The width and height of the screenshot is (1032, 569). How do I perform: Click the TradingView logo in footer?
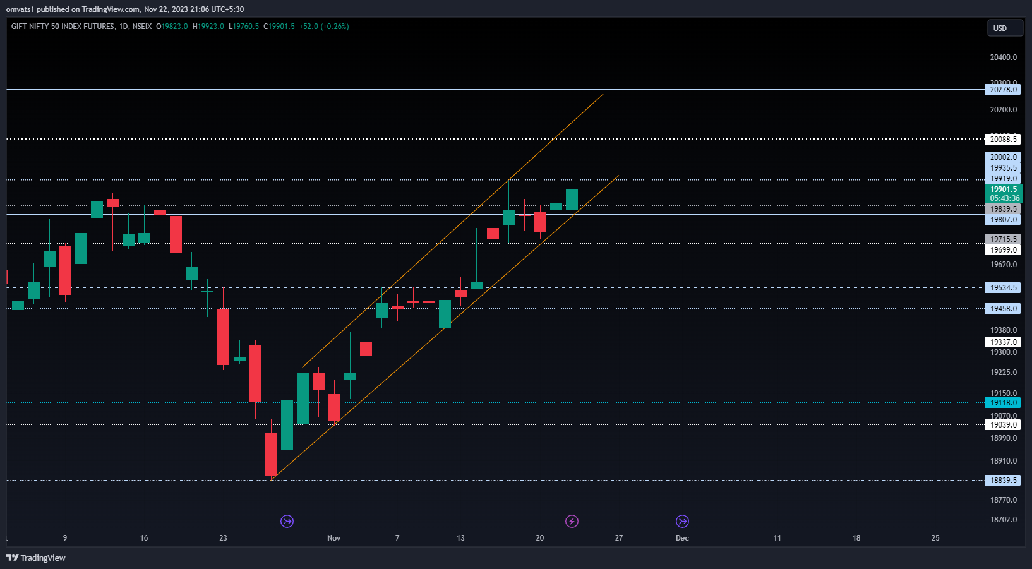(x=36, y=558)
